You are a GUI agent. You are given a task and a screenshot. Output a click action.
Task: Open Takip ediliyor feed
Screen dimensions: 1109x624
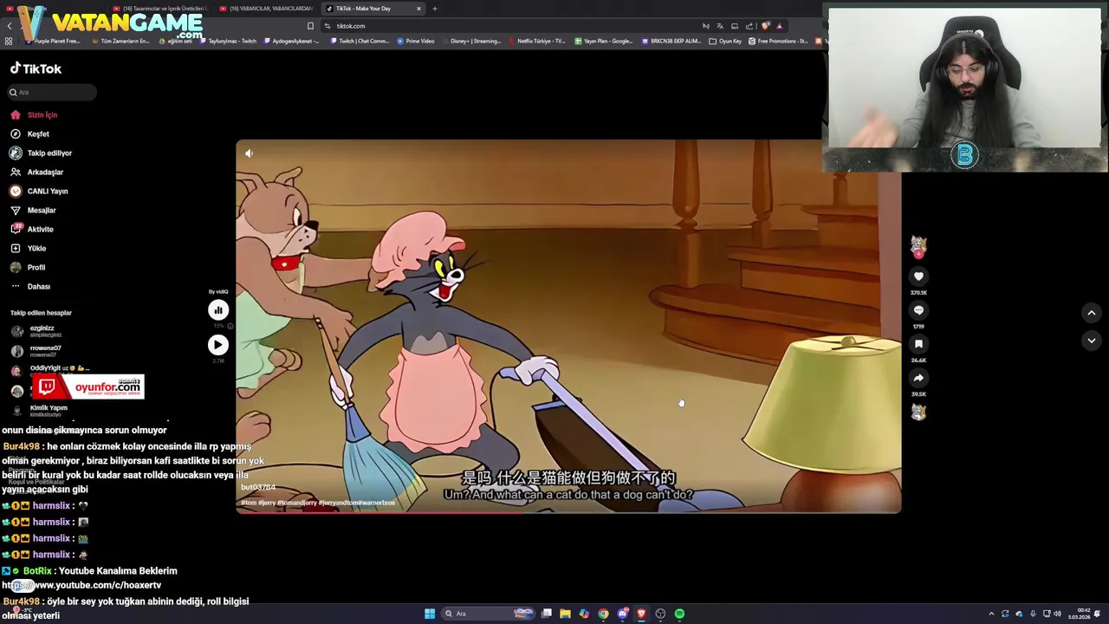pyautogui.click(x=42, y=153)
